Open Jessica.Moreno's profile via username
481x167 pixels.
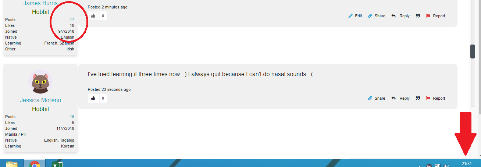pos(40,100)
